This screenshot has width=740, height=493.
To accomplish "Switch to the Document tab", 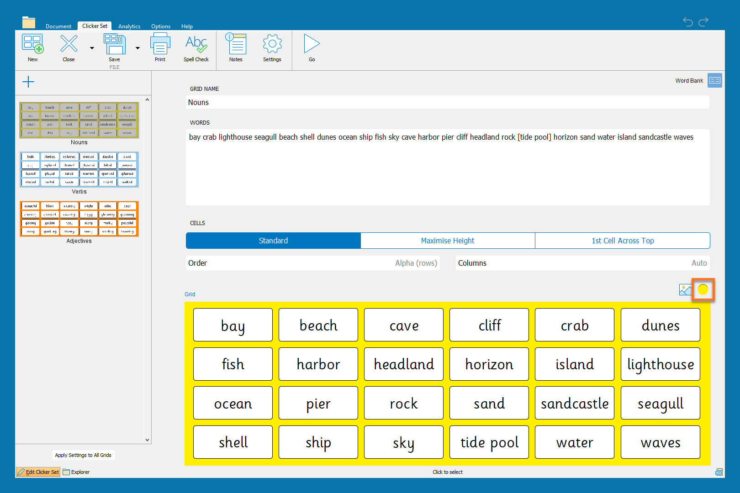I will 58,26.
